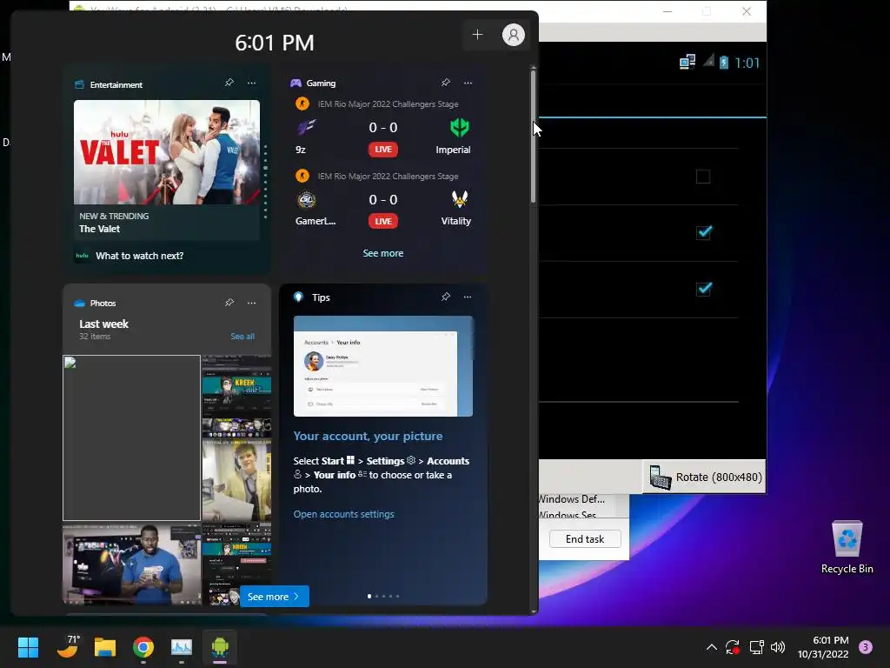Click the LIVE badge for Vitality match
The height and width of the screenshot is (668, 890).
click(x=383, y=221)
